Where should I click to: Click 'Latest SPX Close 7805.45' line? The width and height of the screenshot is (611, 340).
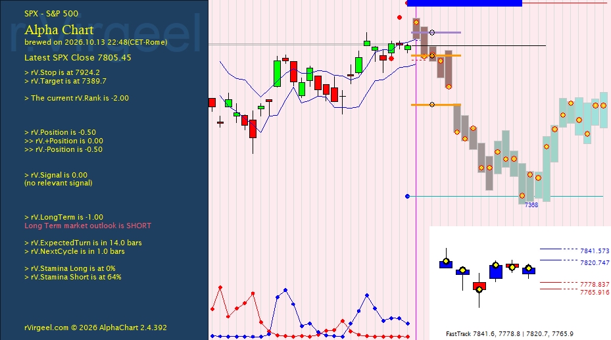click(x=78, y=58)
